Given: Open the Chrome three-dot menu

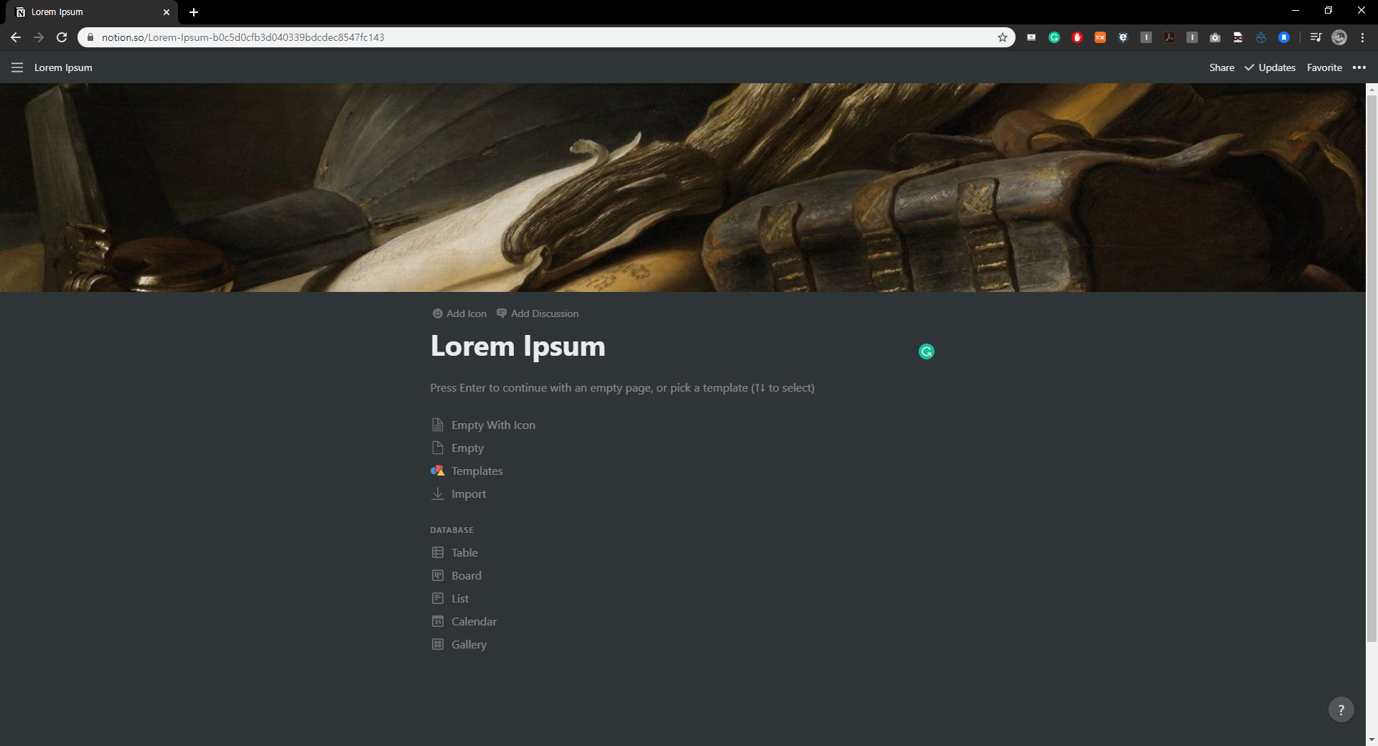Looking at the screenshot, I should [x=1362, y=37].
